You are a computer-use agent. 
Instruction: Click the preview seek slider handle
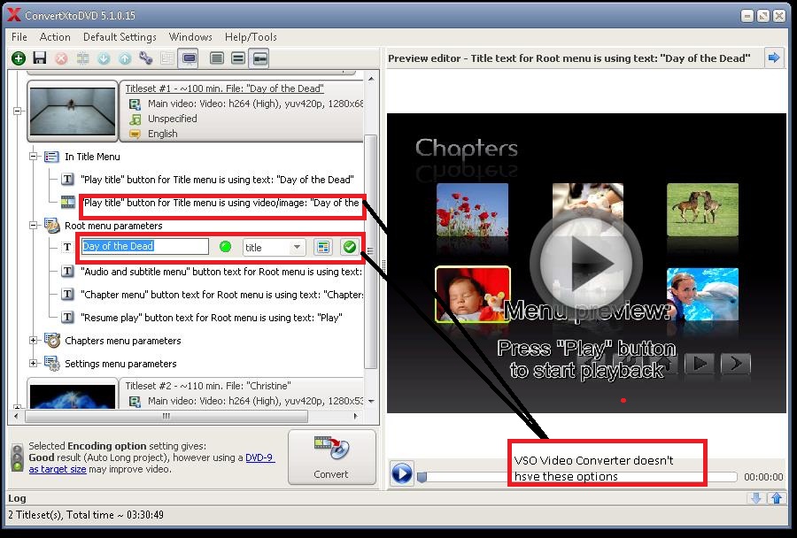422,477
